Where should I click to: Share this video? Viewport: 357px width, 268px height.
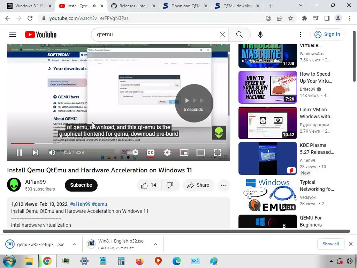198,185
